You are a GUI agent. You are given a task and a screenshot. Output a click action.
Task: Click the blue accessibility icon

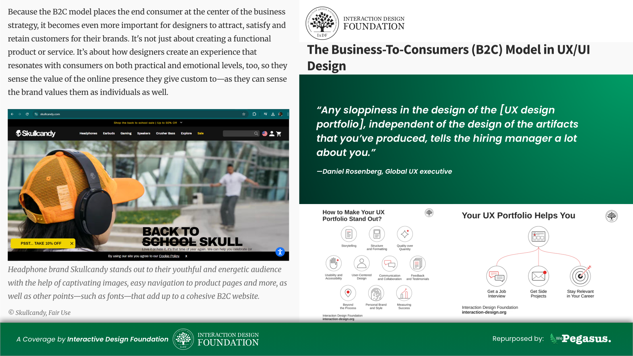[280, 252]
